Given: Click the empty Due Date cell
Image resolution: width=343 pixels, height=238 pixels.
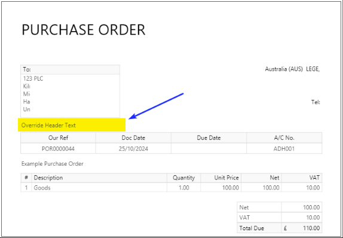Looking at the screenshot, I should point(209,148).
